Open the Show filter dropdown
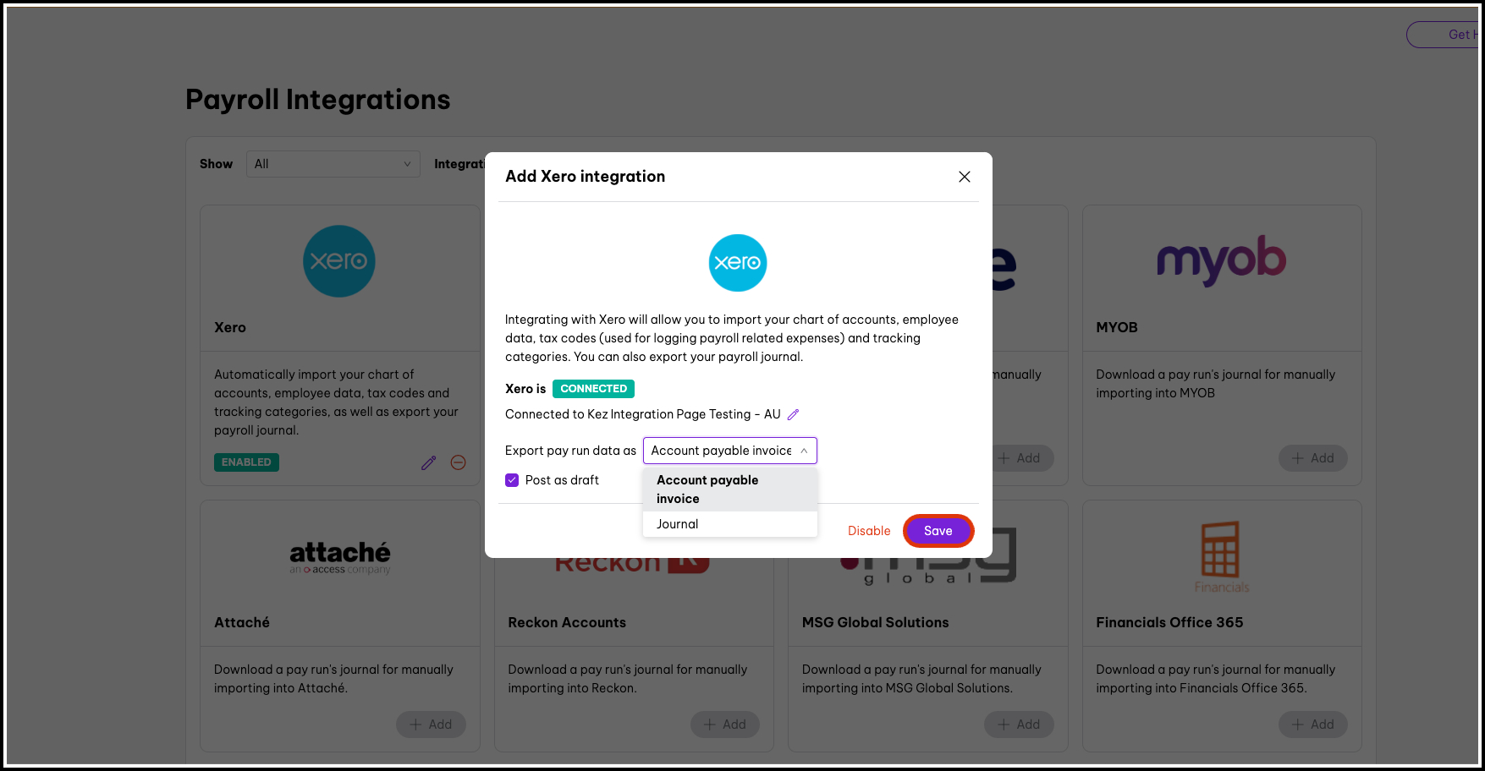Viewport: 1485px width, 771px height. [x=333, y=164]
